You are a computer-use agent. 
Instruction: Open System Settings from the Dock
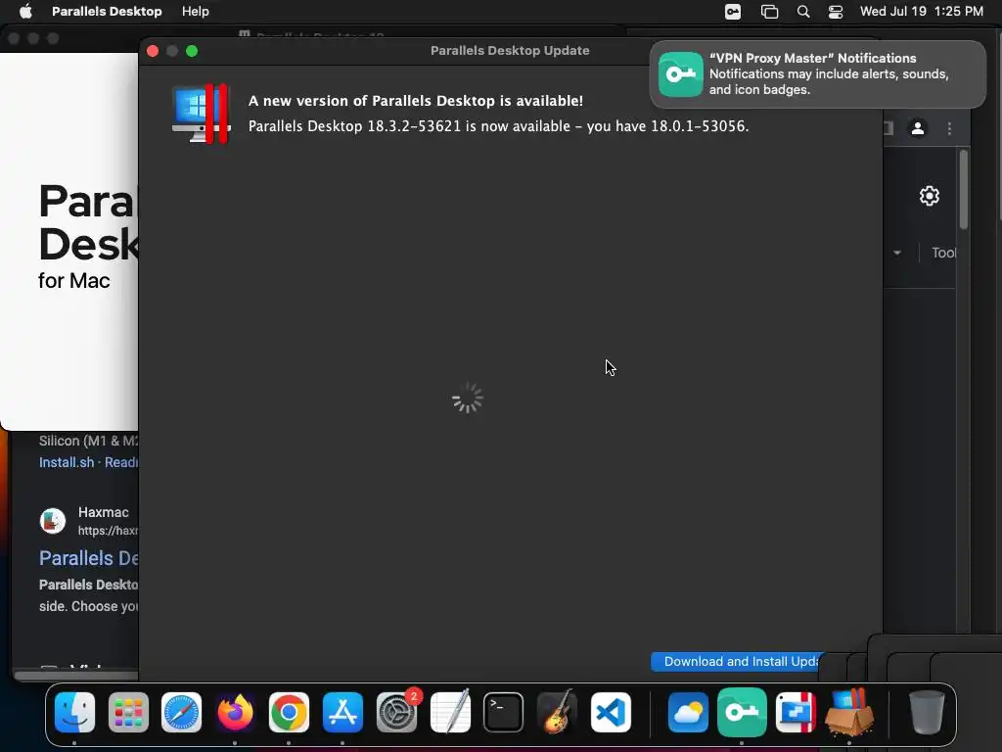click(x=396, y=713)
